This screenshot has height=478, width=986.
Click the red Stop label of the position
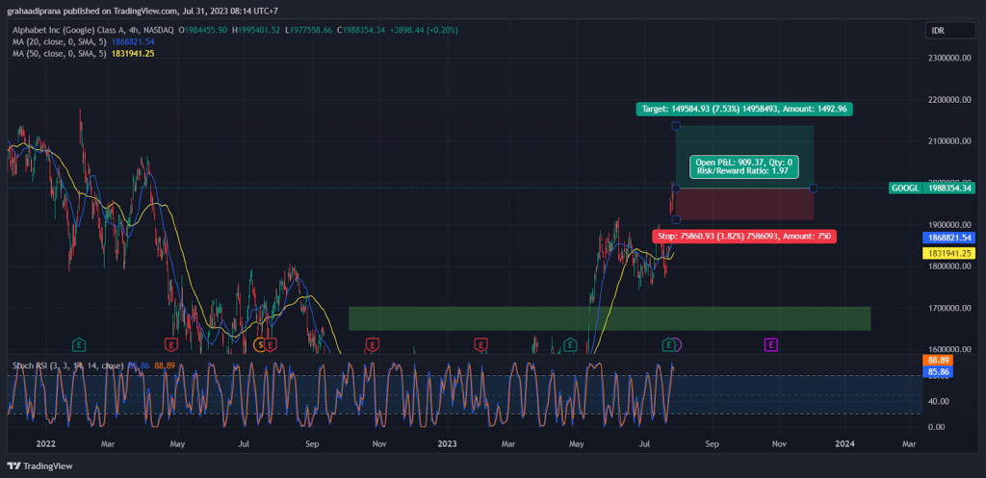pyautogui.click(x=744, y=237)
